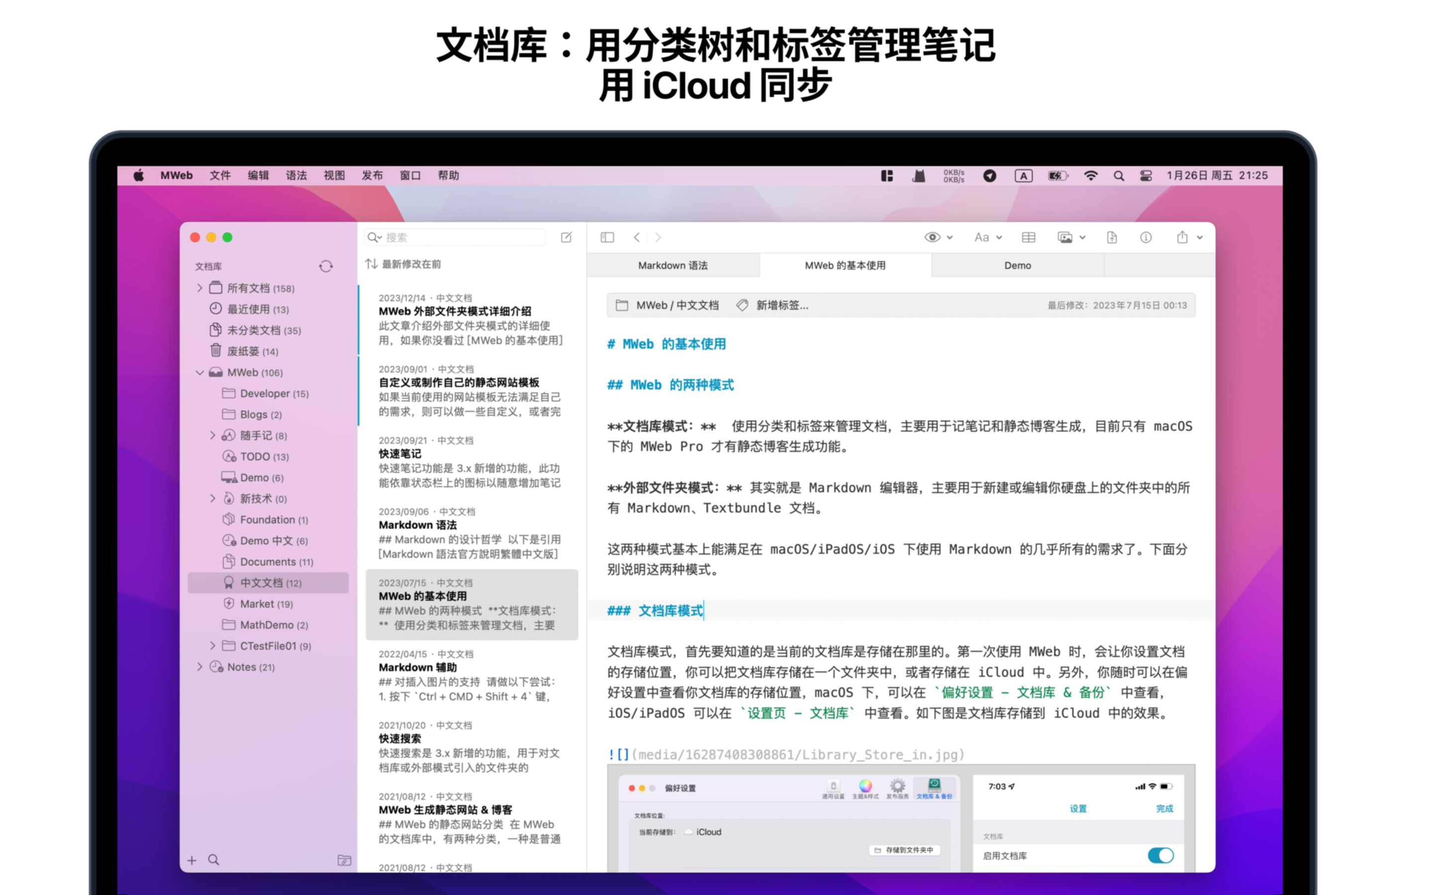The width and height of the screenshot is (1432, 895).
Task: Click 新增标签 to add a tag
Action: [780, 305]
